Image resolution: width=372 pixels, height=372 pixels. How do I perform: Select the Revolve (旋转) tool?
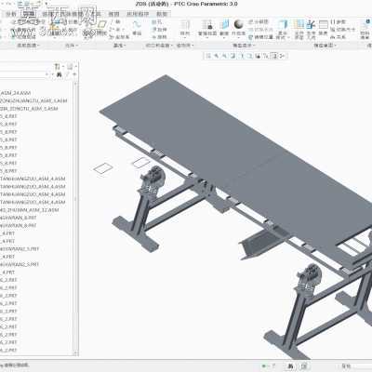(x=160, y=37)
